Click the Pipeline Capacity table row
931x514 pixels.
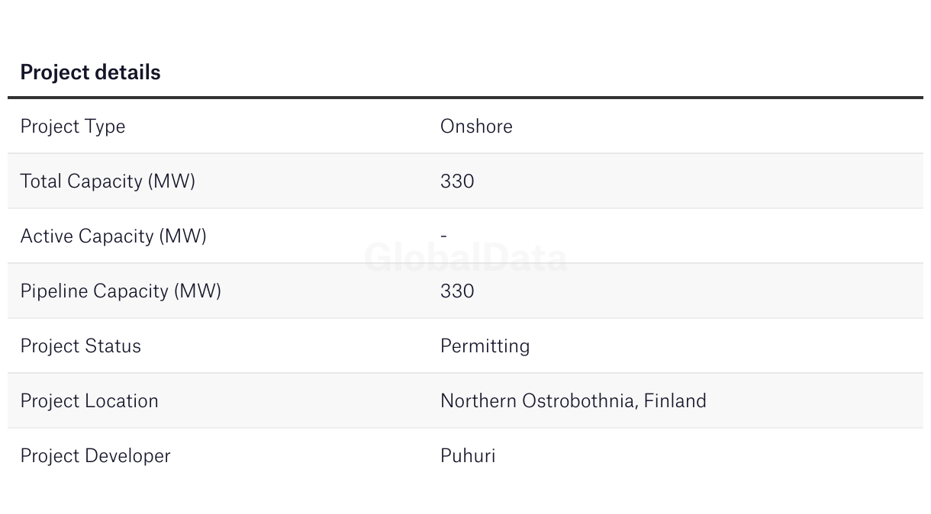[465, 291]
